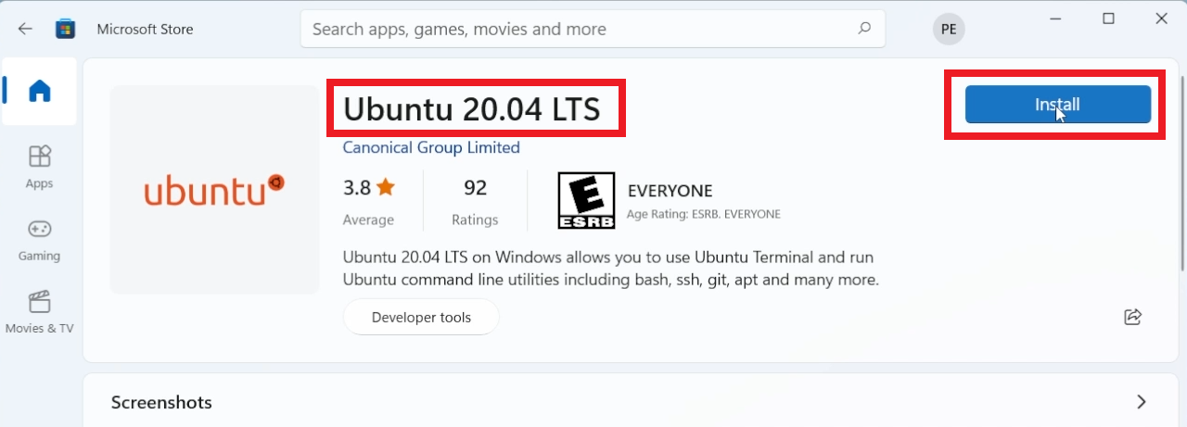
Task: Go to Home in the sidebar
Action: [39, 91]
